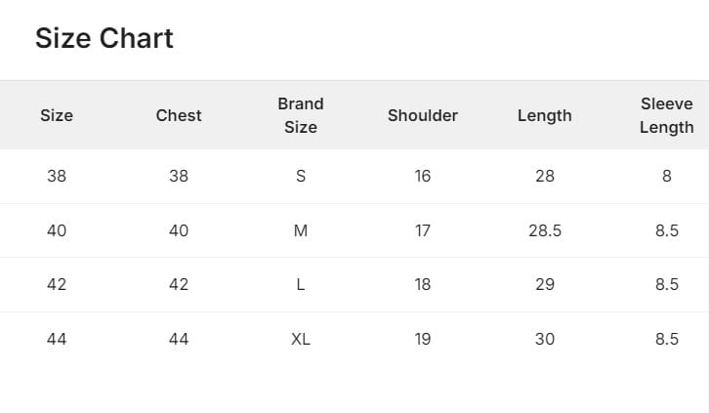Click the Size Chart heading
Image resolution: width=709 pixels, height=413 pixels.
tap(104, 39)
